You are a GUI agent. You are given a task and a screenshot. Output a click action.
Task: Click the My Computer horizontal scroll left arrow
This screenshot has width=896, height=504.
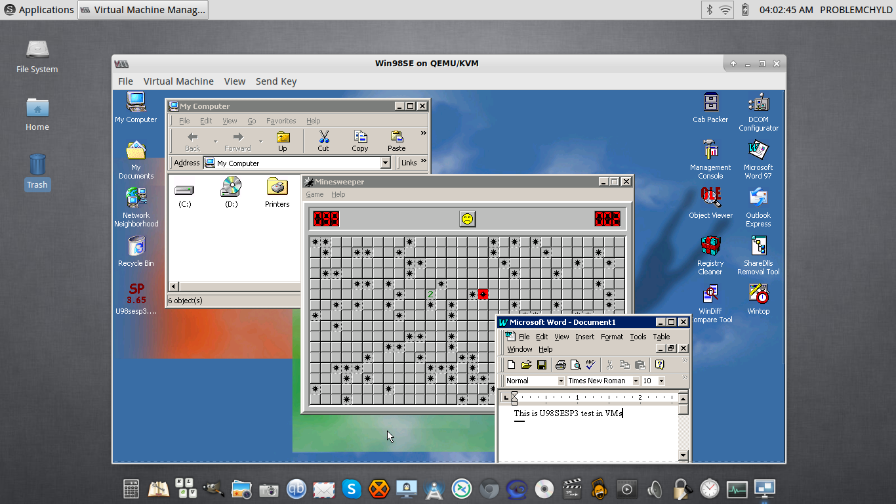(174, 286)
